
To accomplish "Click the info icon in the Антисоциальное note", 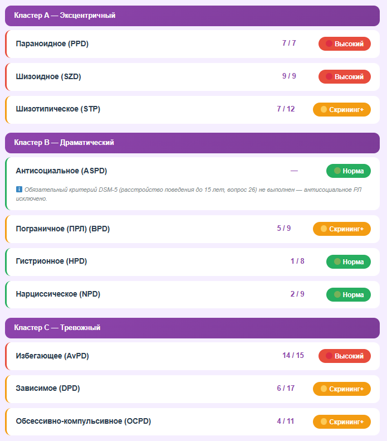I will [19, 189].
